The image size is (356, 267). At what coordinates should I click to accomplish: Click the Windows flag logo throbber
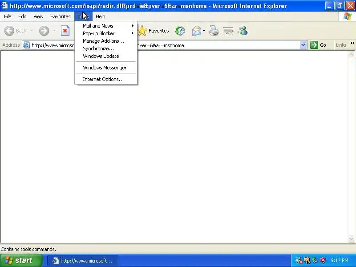click(348, 16)
